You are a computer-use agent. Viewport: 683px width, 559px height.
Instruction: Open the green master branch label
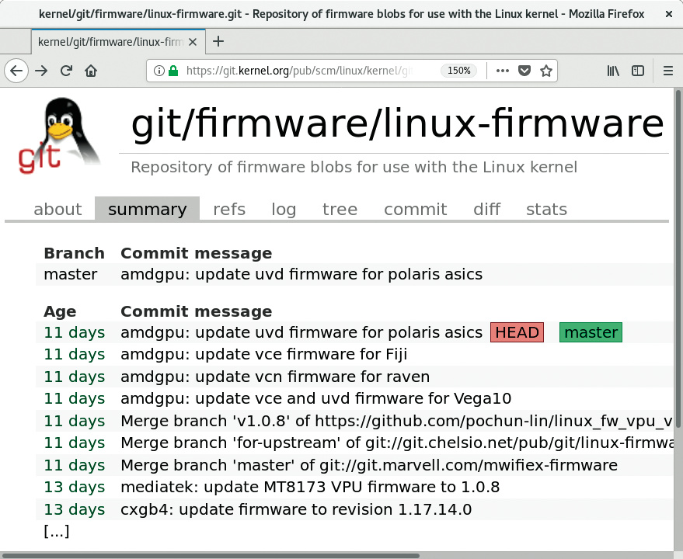pyautogui.click(x=591, y=332)
